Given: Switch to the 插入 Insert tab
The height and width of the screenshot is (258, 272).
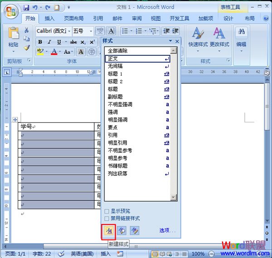Looking at the screenshot, I should pos(49,19).
